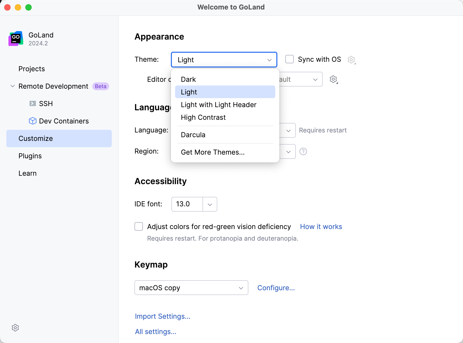Click Get More Themes... entry
Viewport: 463px width, 343px height.
[225, 152]
